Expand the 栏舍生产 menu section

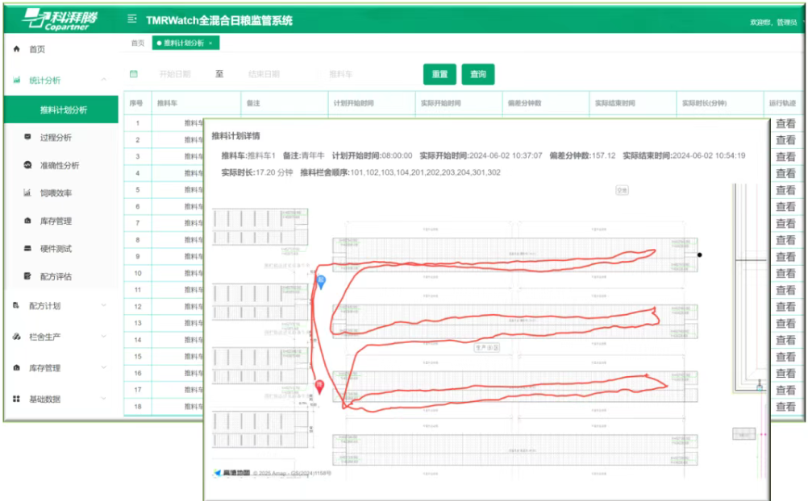pyautogui.click(x=103, y=336)
